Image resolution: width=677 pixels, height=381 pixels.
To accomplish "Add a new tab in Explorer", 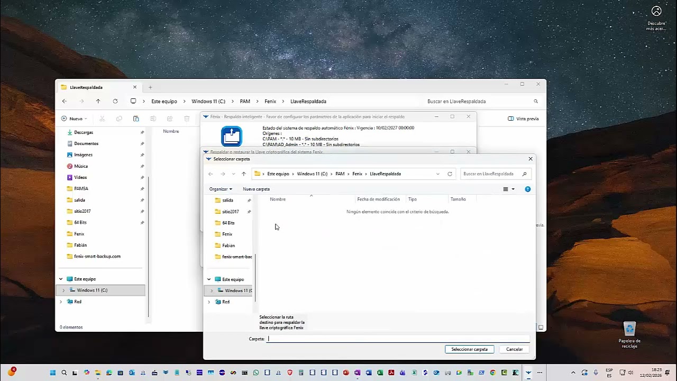I will 150,87.
